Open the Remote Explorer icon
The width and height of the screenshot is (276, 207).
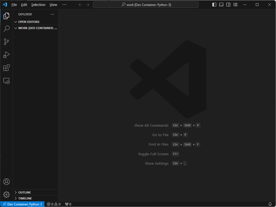pyautogui.click(x=6, y=81)
